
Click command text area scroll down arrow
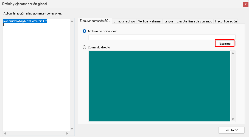point(233,119)
